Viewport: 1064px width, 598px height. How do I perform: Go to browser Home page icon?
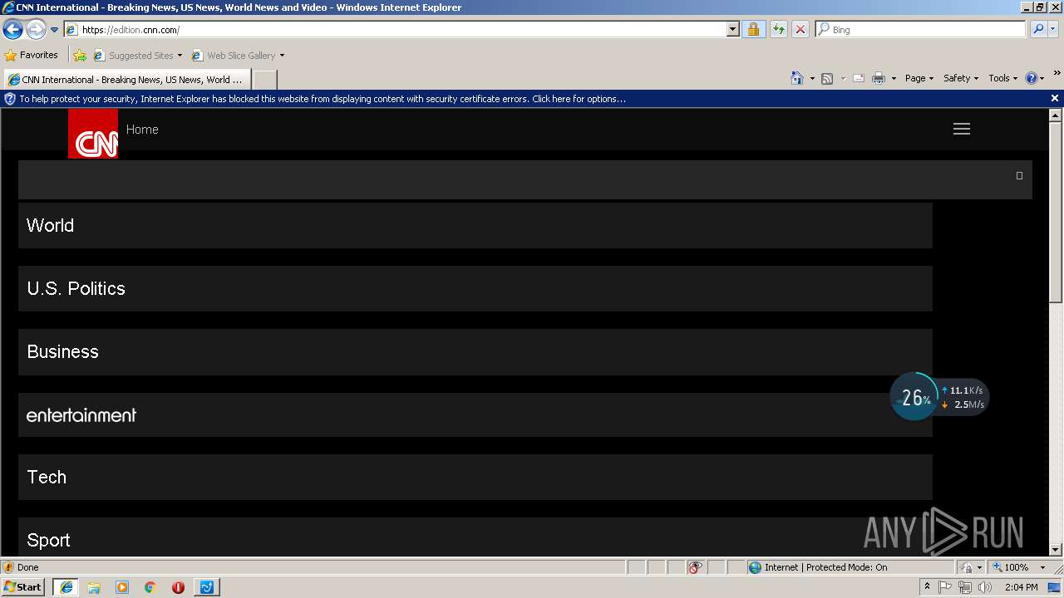tap(797, 78)
